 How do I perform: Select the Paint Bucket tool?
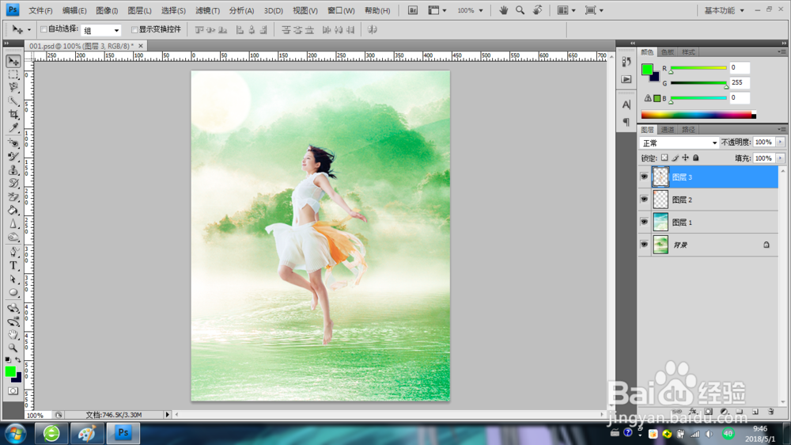point(13,210)
